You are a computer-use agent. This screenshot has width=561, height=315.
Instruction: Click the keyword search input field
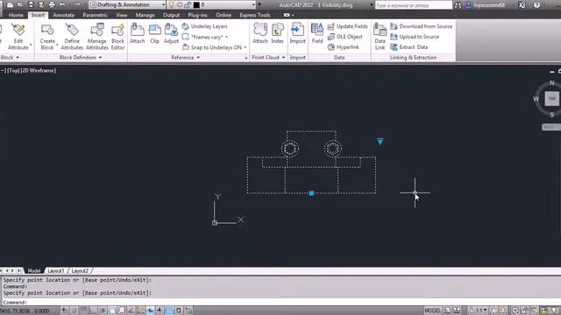[413, 5]
